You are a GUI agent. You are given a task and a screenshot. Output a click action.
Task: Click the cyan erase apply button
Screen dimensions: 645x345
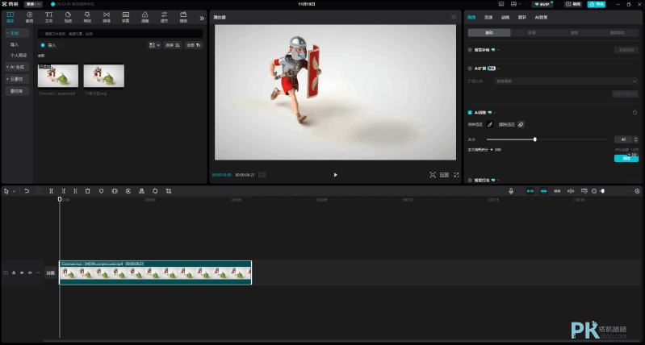(626, 158)
